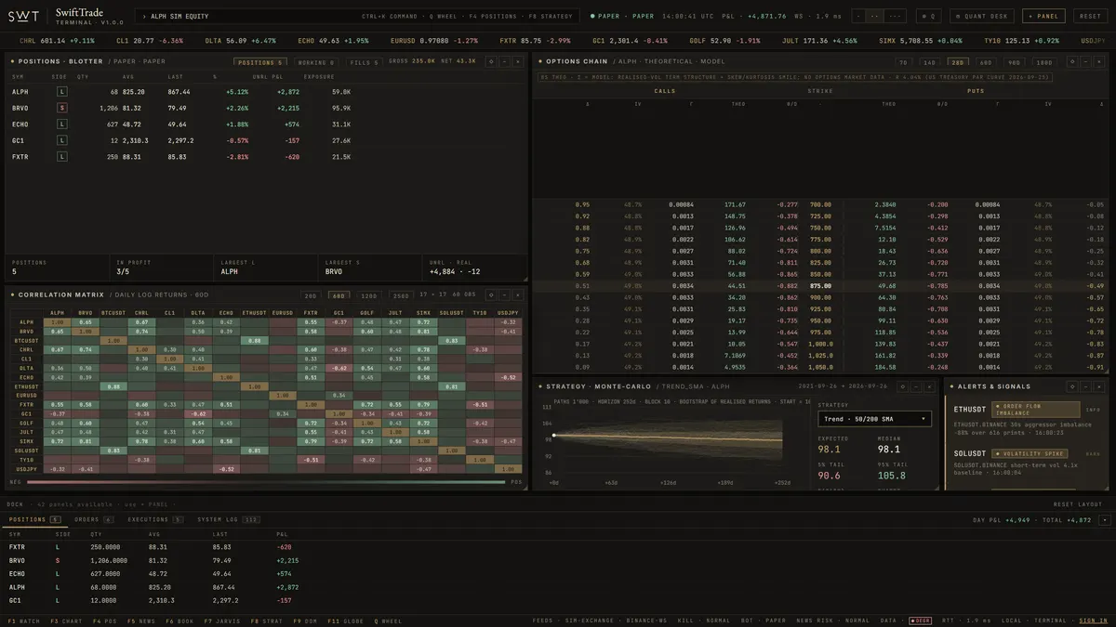
Task: Select the 7D options expiry
Action: coord(903,61)
